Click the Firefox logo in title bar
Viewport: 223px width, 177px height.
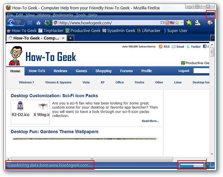tap(8, 8)
